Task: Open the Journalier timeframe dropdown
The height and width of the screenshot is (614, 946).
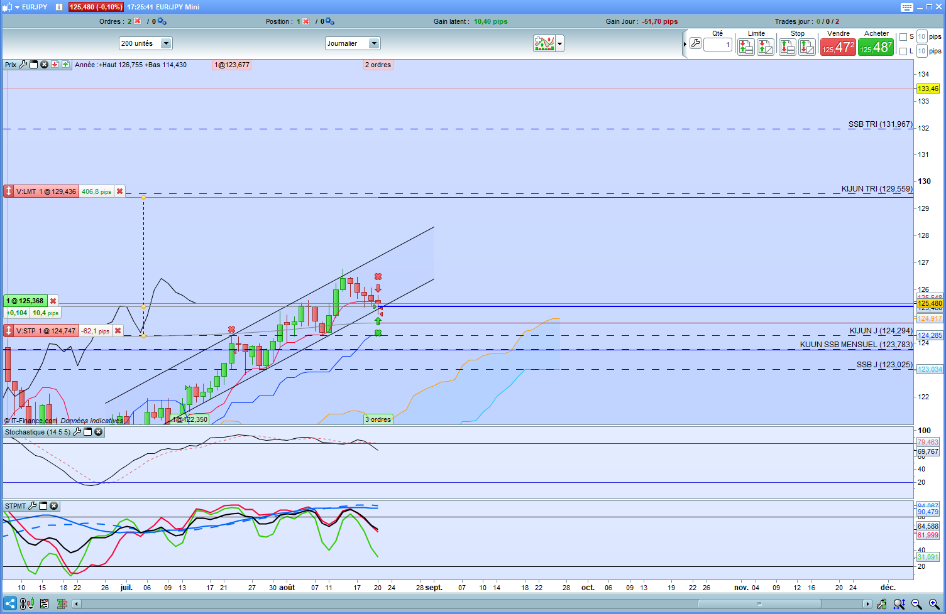Action: [x=374, y=43]
